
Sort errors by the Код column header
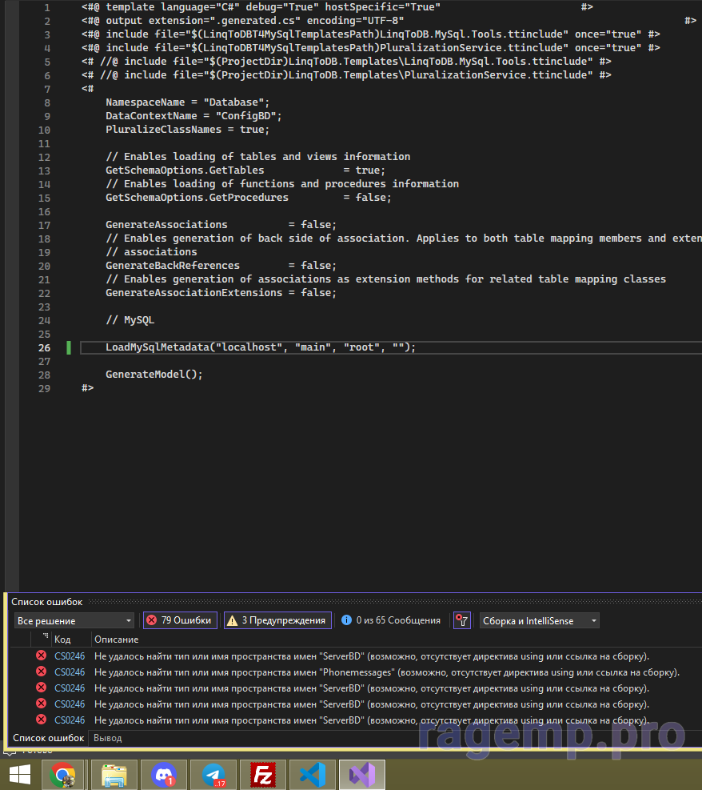62,640
